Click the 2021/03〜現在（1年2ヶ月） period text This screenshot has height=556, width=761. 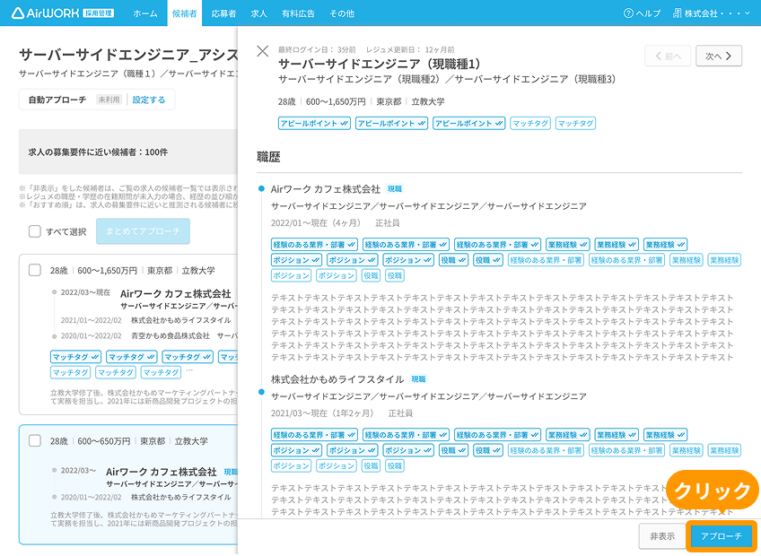(x=324, y=413)
